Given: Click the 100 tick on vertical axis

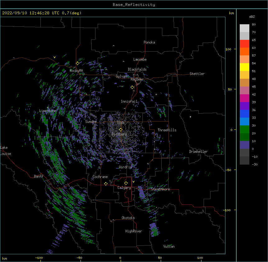Looking at the screenshot, I should pos(228,49).
